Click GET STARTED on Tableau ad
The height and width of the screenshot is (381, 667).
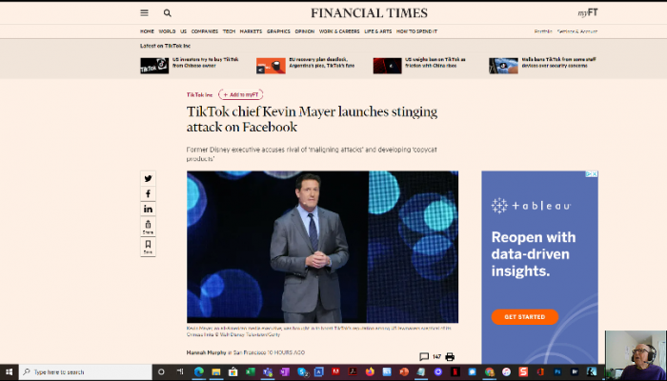[x=525, y=317]
